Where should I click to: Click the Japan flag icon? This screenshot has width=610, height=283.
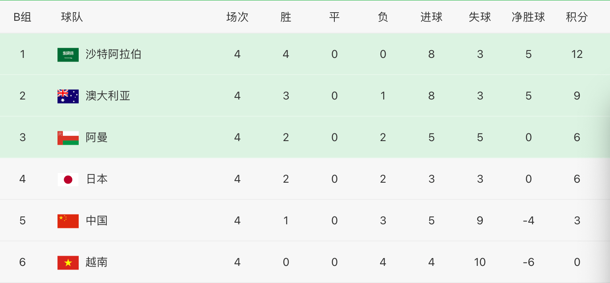pos(68,179)
